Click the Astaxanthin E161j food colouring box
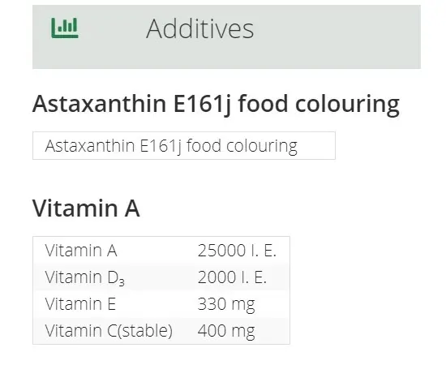 [184, 146]
